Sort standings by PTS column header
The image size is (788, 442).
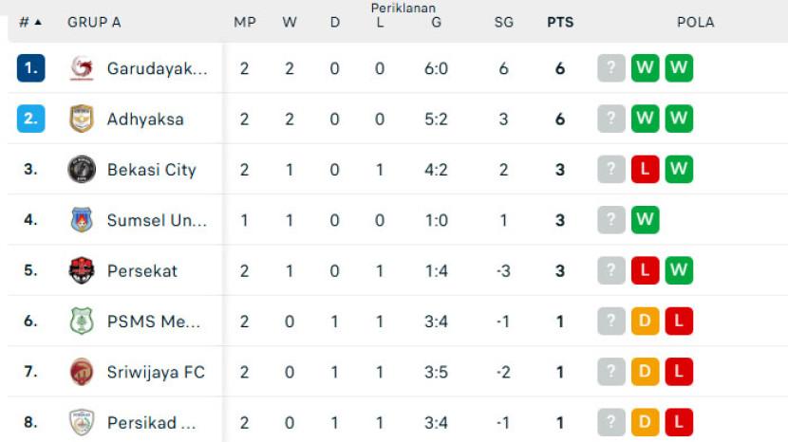tap(560, 22)
